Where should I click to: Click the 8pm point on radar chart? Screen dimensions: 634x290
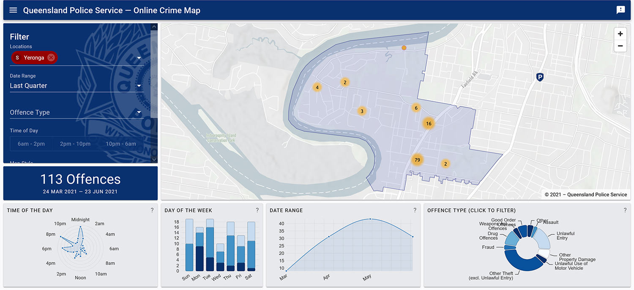click(60, 237)
